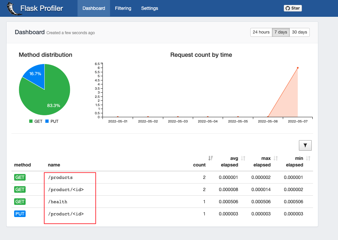Image resolution: width=338 pixels, height=240 pixels.
Task: Click the orange data point on 2022-05-07
Action: [298, 68]
